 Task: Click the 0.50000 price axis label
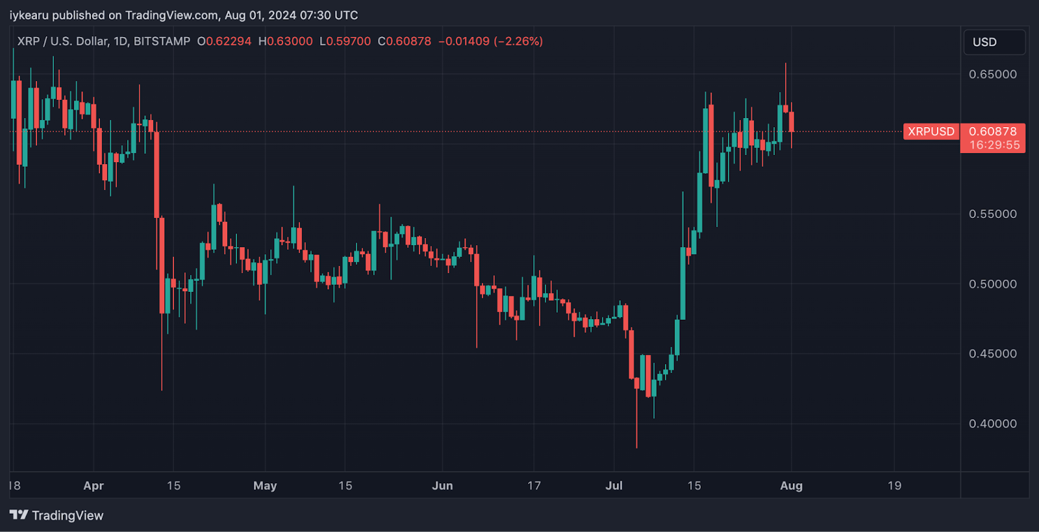[993, 284]
